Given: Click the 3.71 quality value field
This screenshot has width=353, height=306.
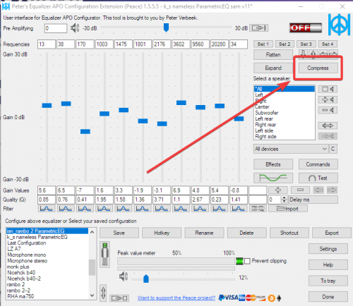Looking at the screenshot, I should tap(162, 200).
